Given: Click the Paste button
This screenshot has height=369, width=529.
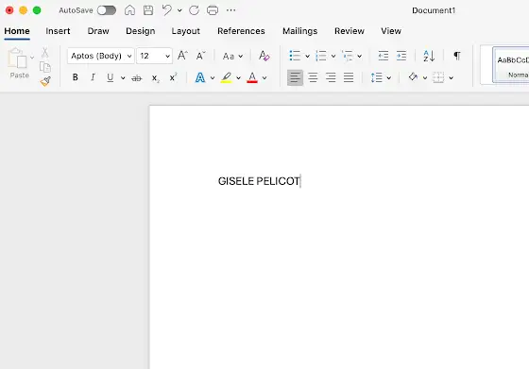Looking at the screenshot, I should (x=18, y=63).
